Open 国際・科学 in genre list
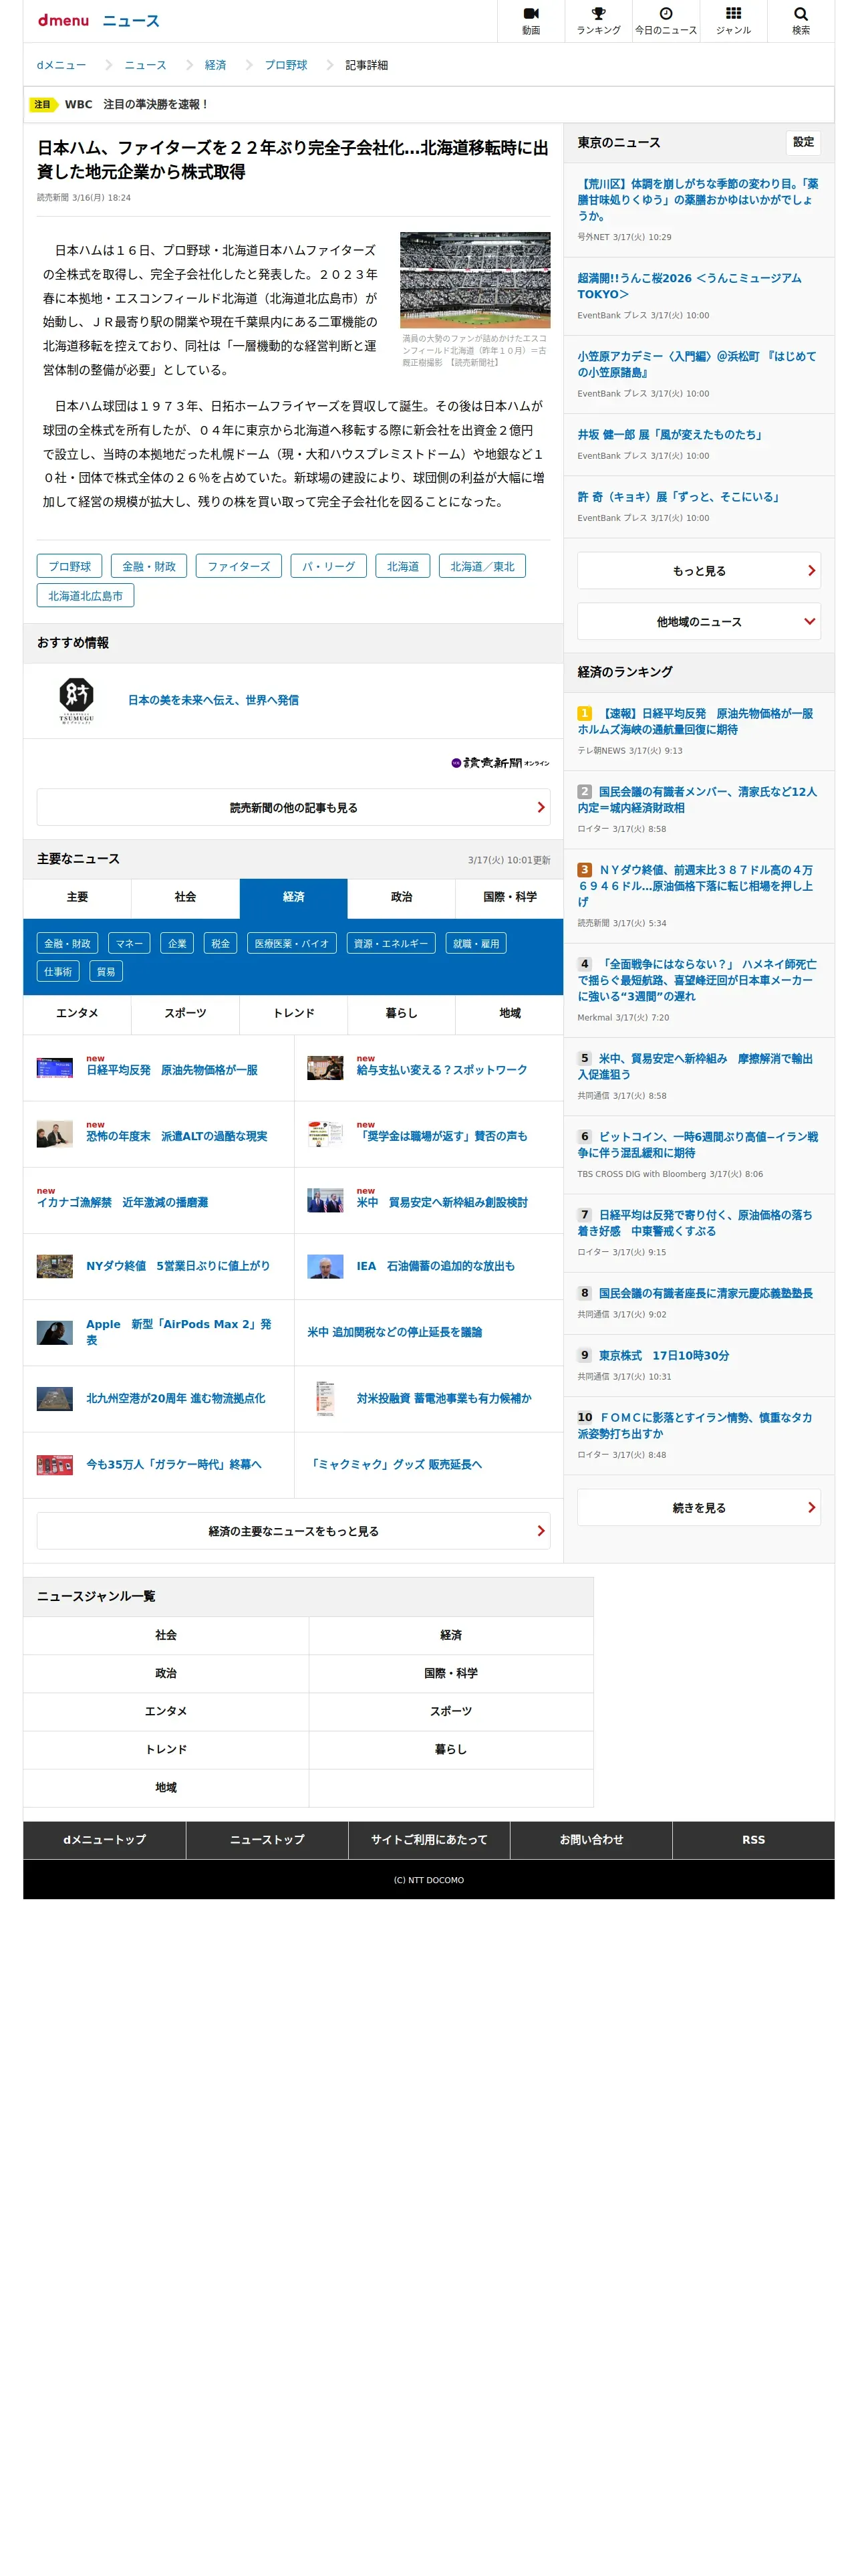Screen dimensions: 858x2576 click(450, 1673)
